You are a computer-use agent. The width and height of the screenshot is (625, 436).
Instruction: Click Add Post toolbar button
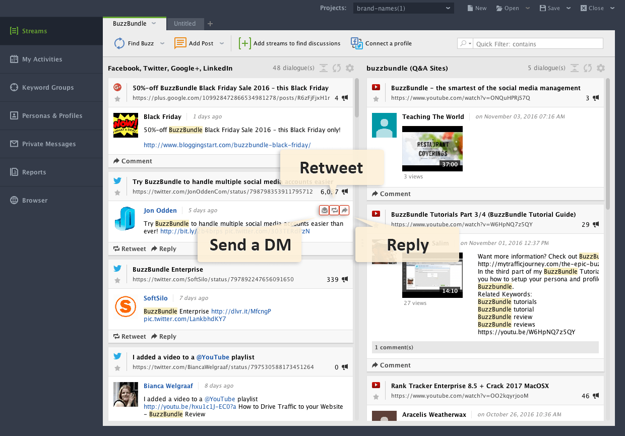pos(194,43)
